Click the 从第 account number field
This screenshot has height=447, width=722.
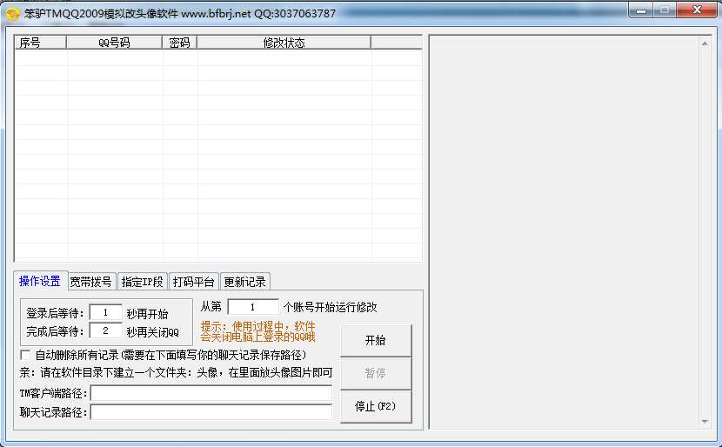[253, 307]
